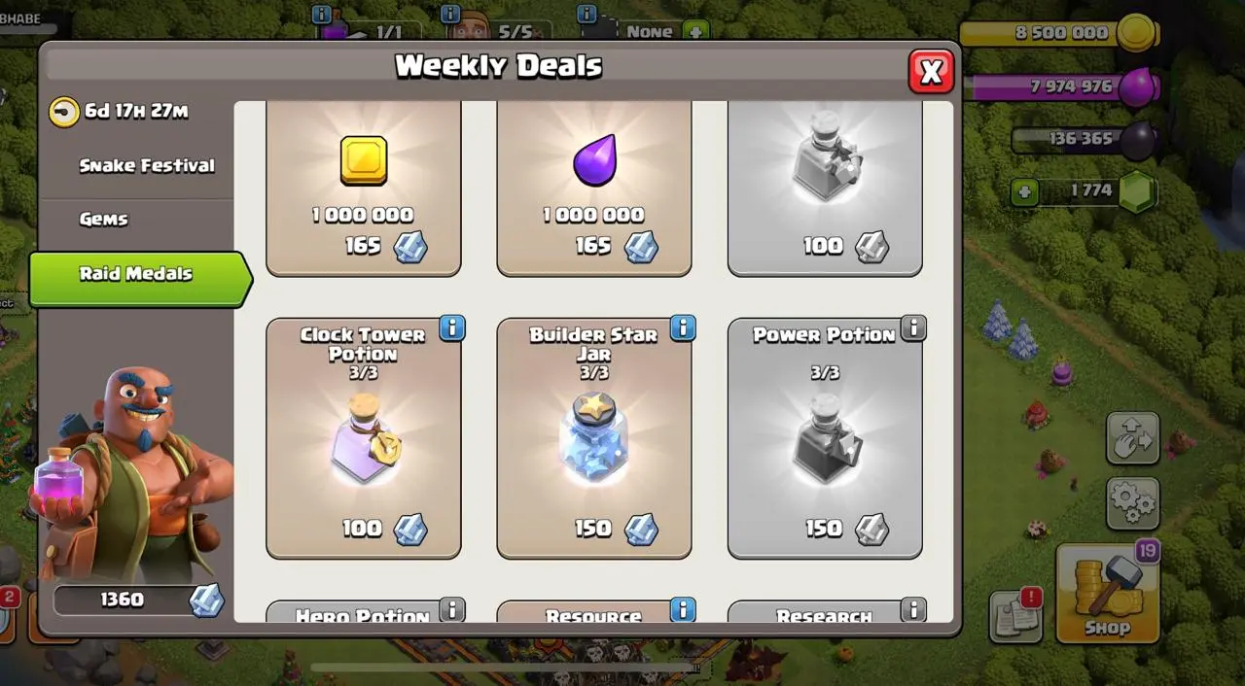Close the Weekly Deals window
The height and width of the screenshot is (686, 1245).
931,72
